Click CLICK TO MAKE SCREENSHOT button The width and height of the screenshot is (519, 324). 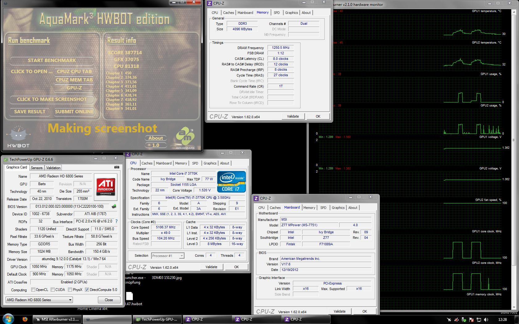52,99
